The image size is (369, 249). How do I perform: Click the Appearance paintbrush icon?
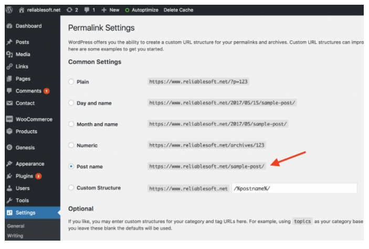[x=9, y=164]
